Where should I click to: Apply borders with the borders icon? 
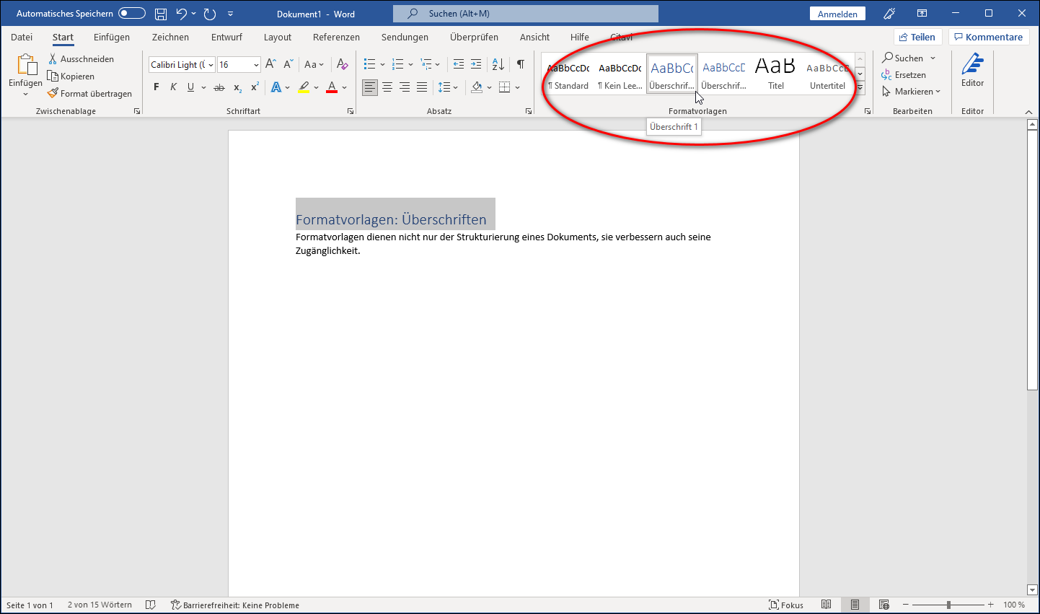click(504, 87)
